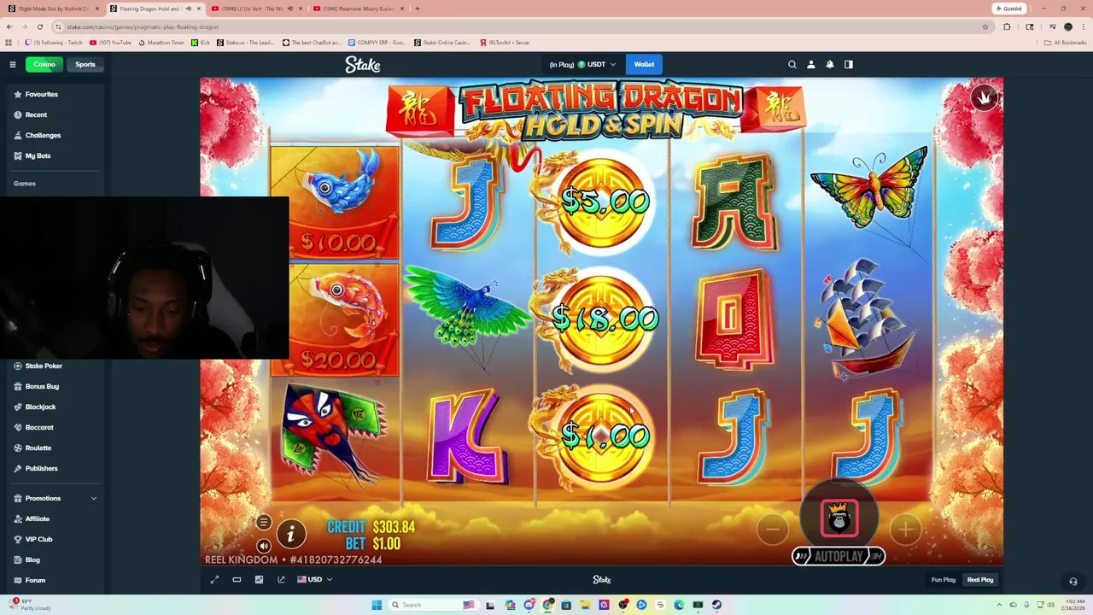Pop out game in new window
Image resolution: width=1093 pixels, height=615 pixels.
(x=281, y=580)
